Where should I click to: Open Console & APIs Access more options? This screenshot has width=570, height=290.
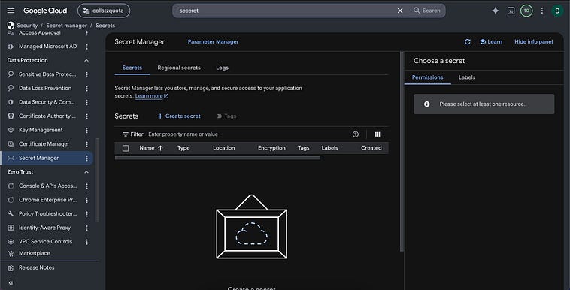[x=86, y=186]
